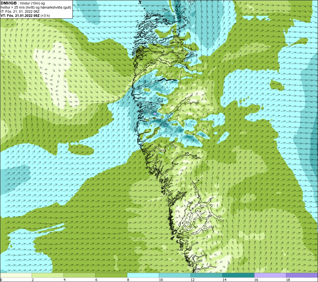Click the 14–16 dark teal legend swatch
The height and width of the screenshot is (282, 318).
(x=238, y=275)
